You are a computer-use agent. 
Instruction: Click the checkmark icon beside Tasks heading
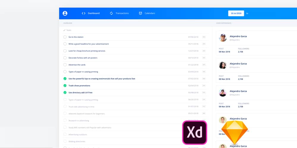pyautogui.click(x=64, y=30)
